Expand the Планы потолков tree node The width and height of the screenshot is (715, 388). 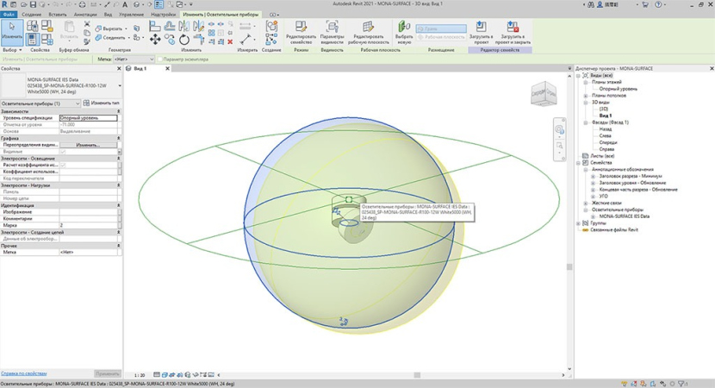point(585,96)
